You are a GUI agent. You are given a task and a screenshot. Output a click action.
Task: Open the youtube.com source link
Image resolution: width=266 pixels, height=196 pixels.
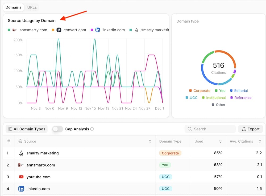(x=38, y=177)
